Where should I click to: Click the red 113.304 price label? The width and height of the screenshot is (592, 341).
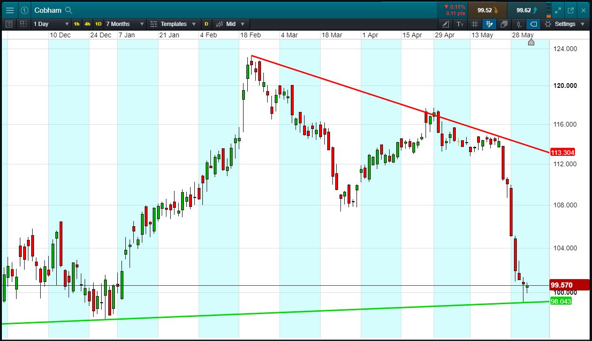[563, 152]
